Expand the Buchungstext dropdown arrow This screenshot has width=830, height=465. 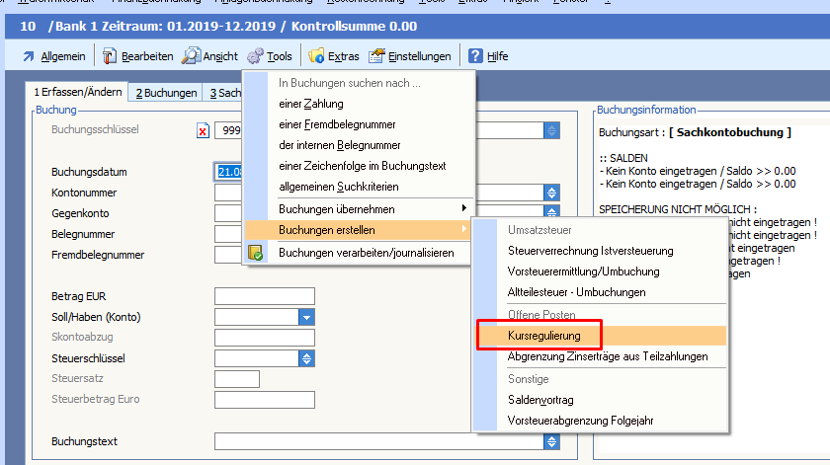pyautogui.click(x=552, y=440)
